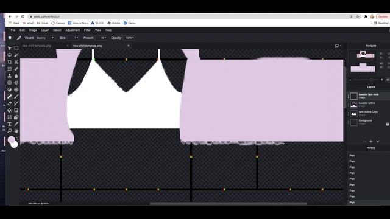Viewport: 390px width, 219px height.
Task: Open the window arrangement dropdown above canvas
Action: click(338, 46)
